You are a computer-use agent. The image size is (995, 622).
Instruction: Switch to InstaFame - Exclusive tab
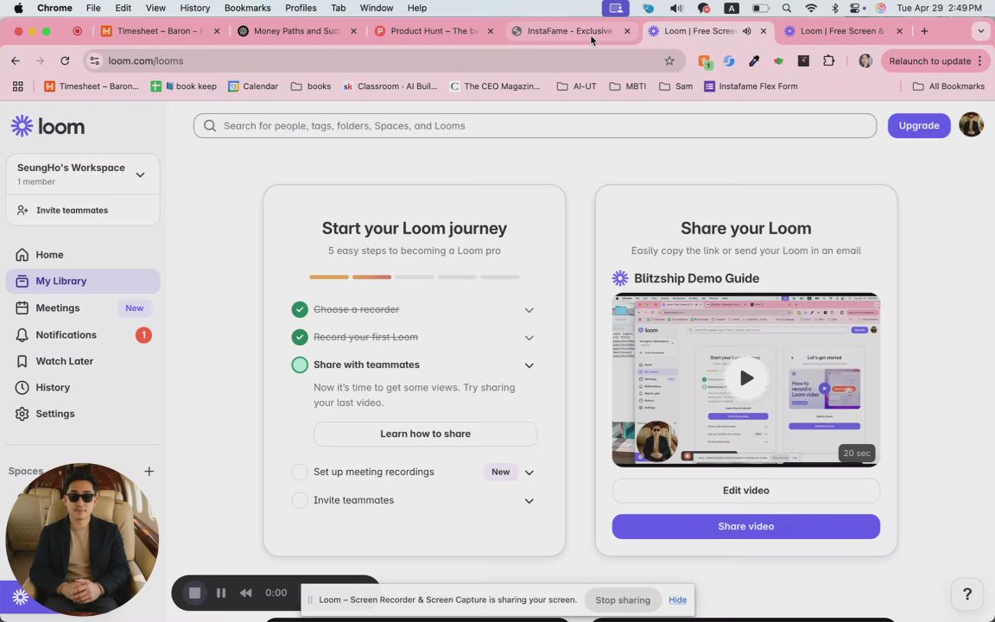tap(570, 31)
